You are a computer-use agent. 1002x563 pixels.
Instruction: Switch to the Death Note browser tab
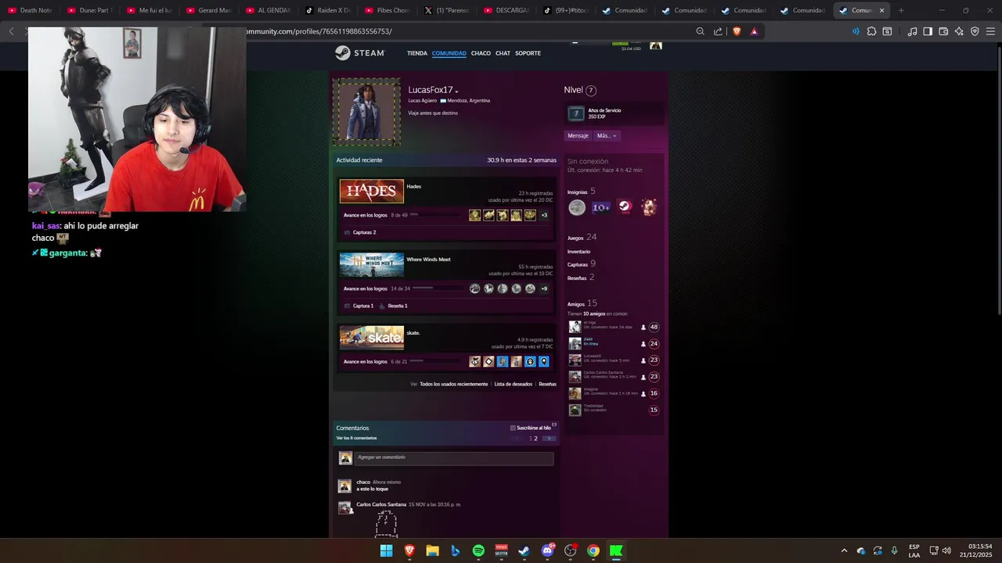[30, 10]
